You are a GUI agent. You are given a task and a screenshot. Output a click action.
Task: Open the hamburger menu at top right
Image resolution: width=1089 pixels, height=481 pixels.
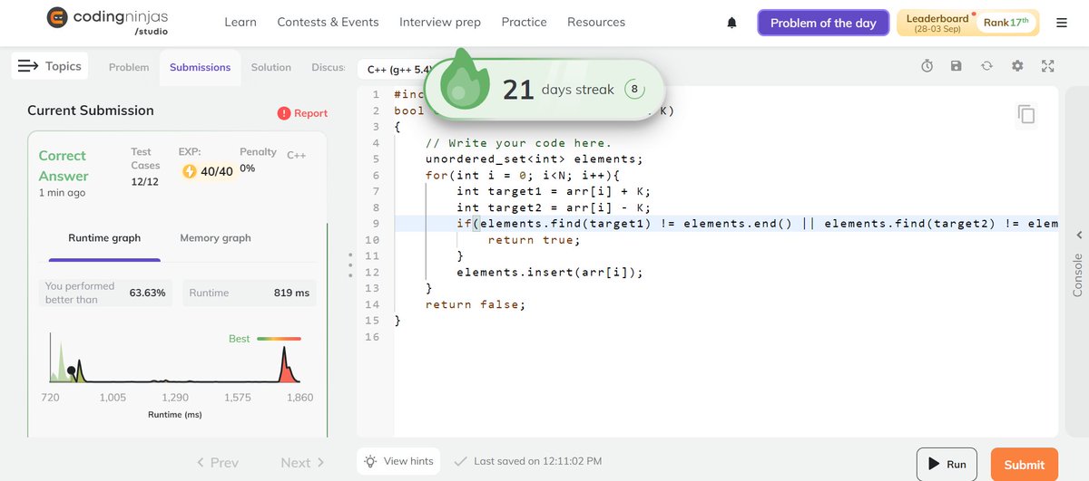coord(1062,23)
